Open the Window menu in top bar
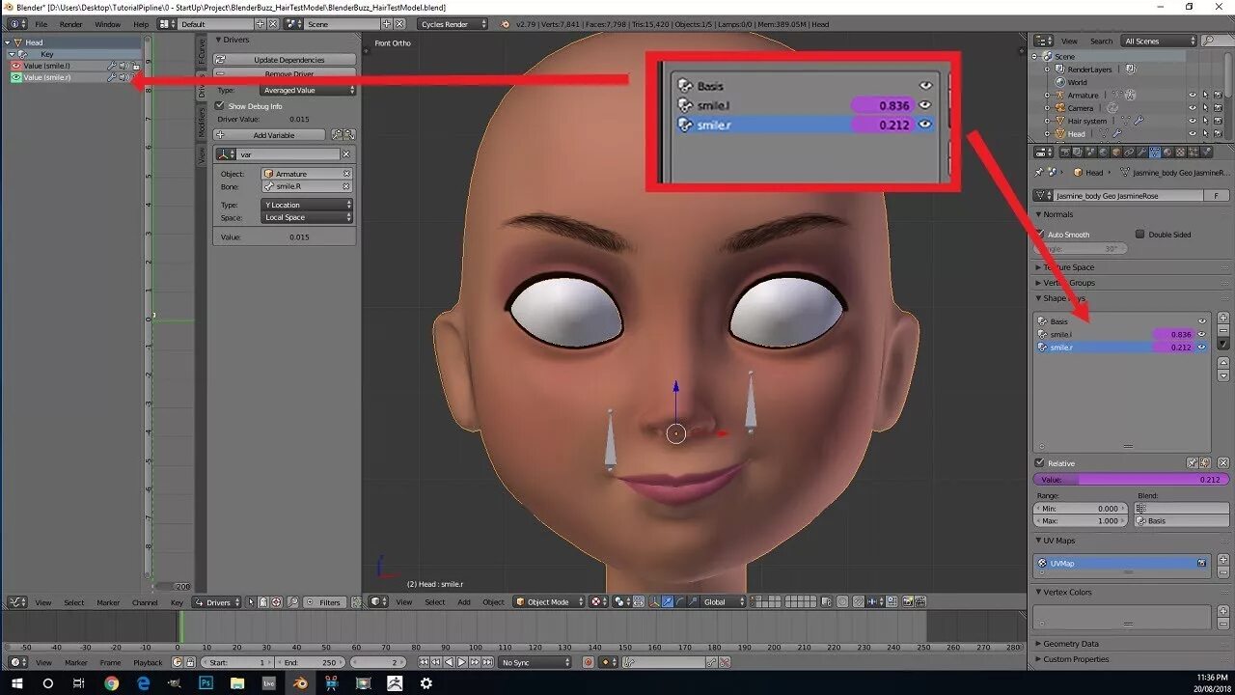 point(108,24)
